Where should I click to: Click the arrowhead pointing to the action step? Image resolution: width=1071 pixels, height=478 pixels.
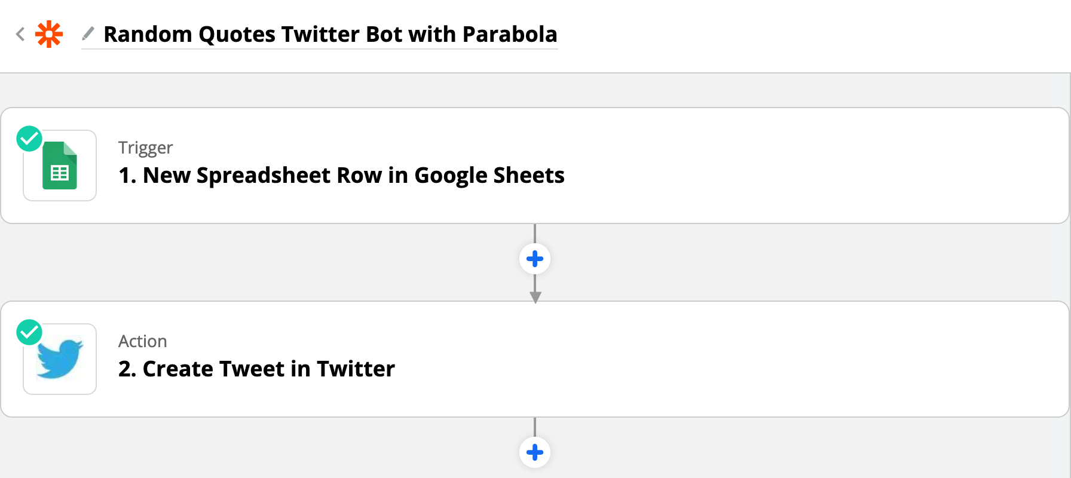pos(535,297)
